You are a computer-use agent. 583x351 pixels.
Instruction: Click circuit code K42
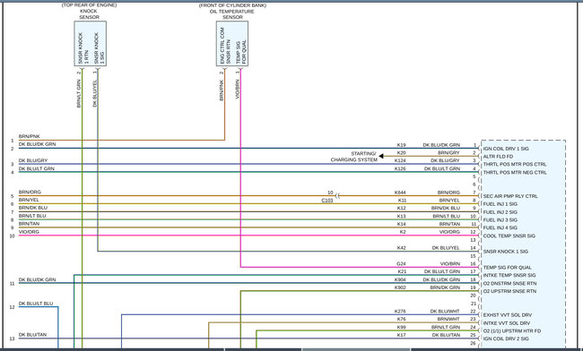(x=401, y=248)
